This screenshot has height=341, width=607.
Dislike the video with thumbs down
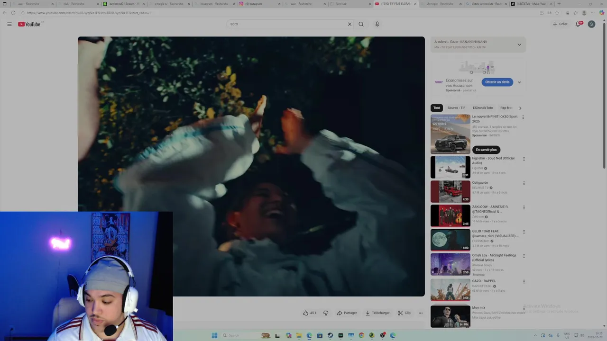pos(326,313)
